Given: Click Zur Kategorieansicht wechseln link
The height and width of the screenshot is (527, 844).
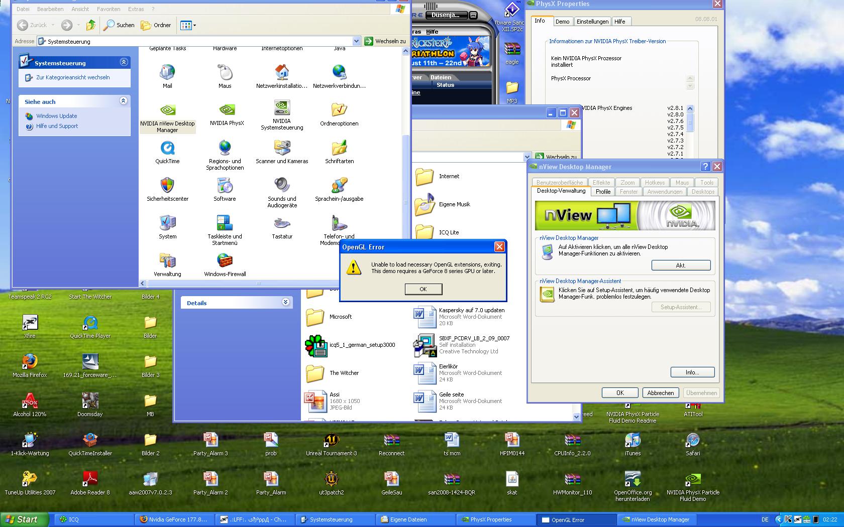Looking at the screenshot, I should pyautogui.click(x=73, y=77).
